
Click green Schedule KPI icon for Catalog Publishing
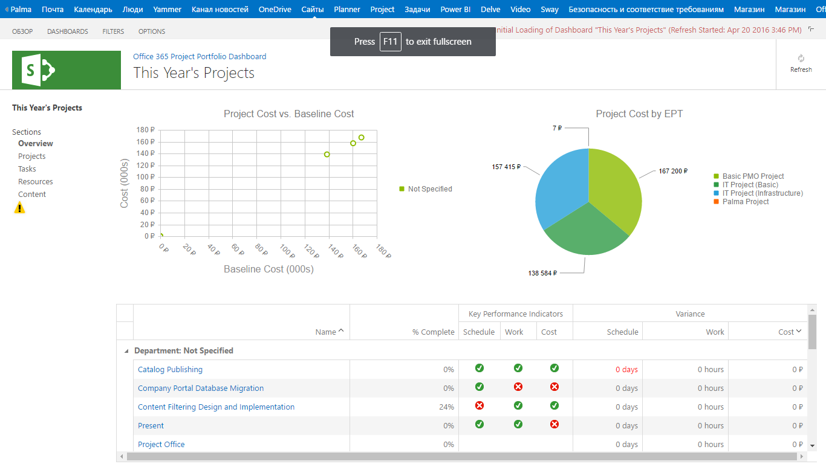480,368
